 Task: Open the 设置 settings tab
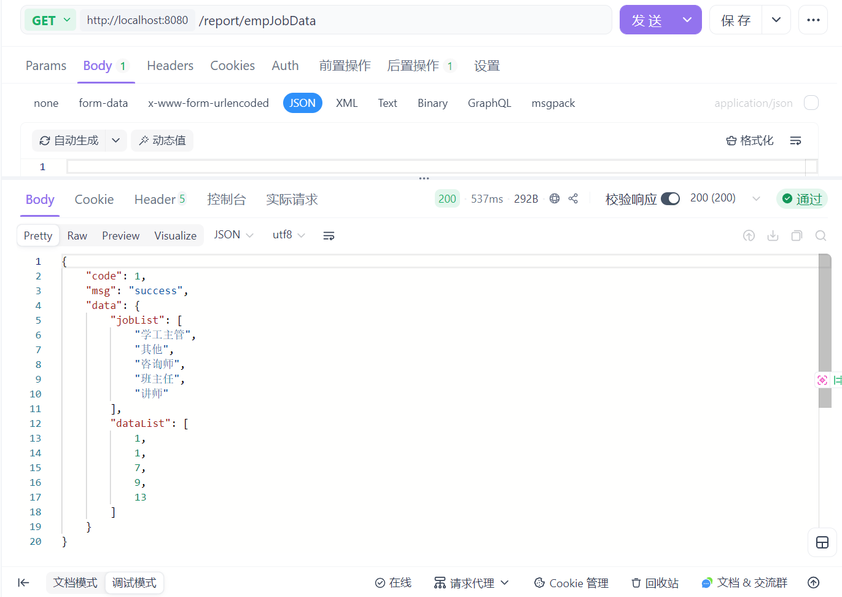click(x=487, y=66)
